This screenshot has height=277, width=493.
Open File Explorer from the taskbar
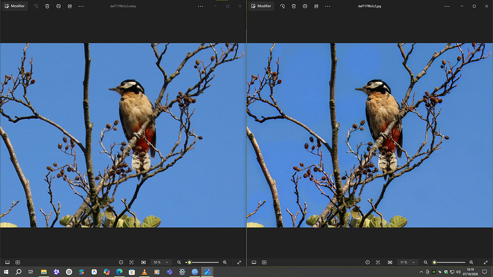(43, 272)
